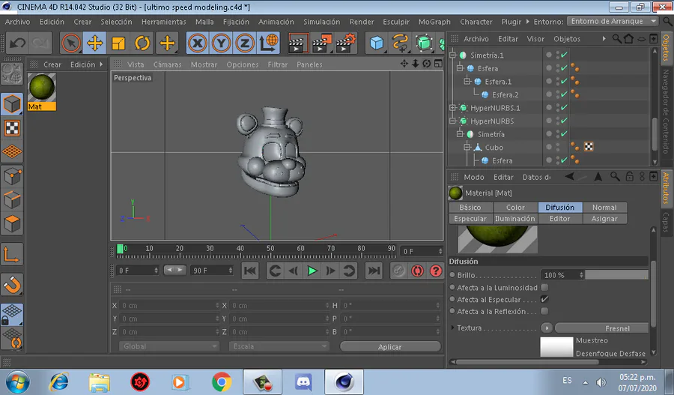Click the locked workplane icon
The width and height of the screenshot is (674, 395).
[12, 315]
